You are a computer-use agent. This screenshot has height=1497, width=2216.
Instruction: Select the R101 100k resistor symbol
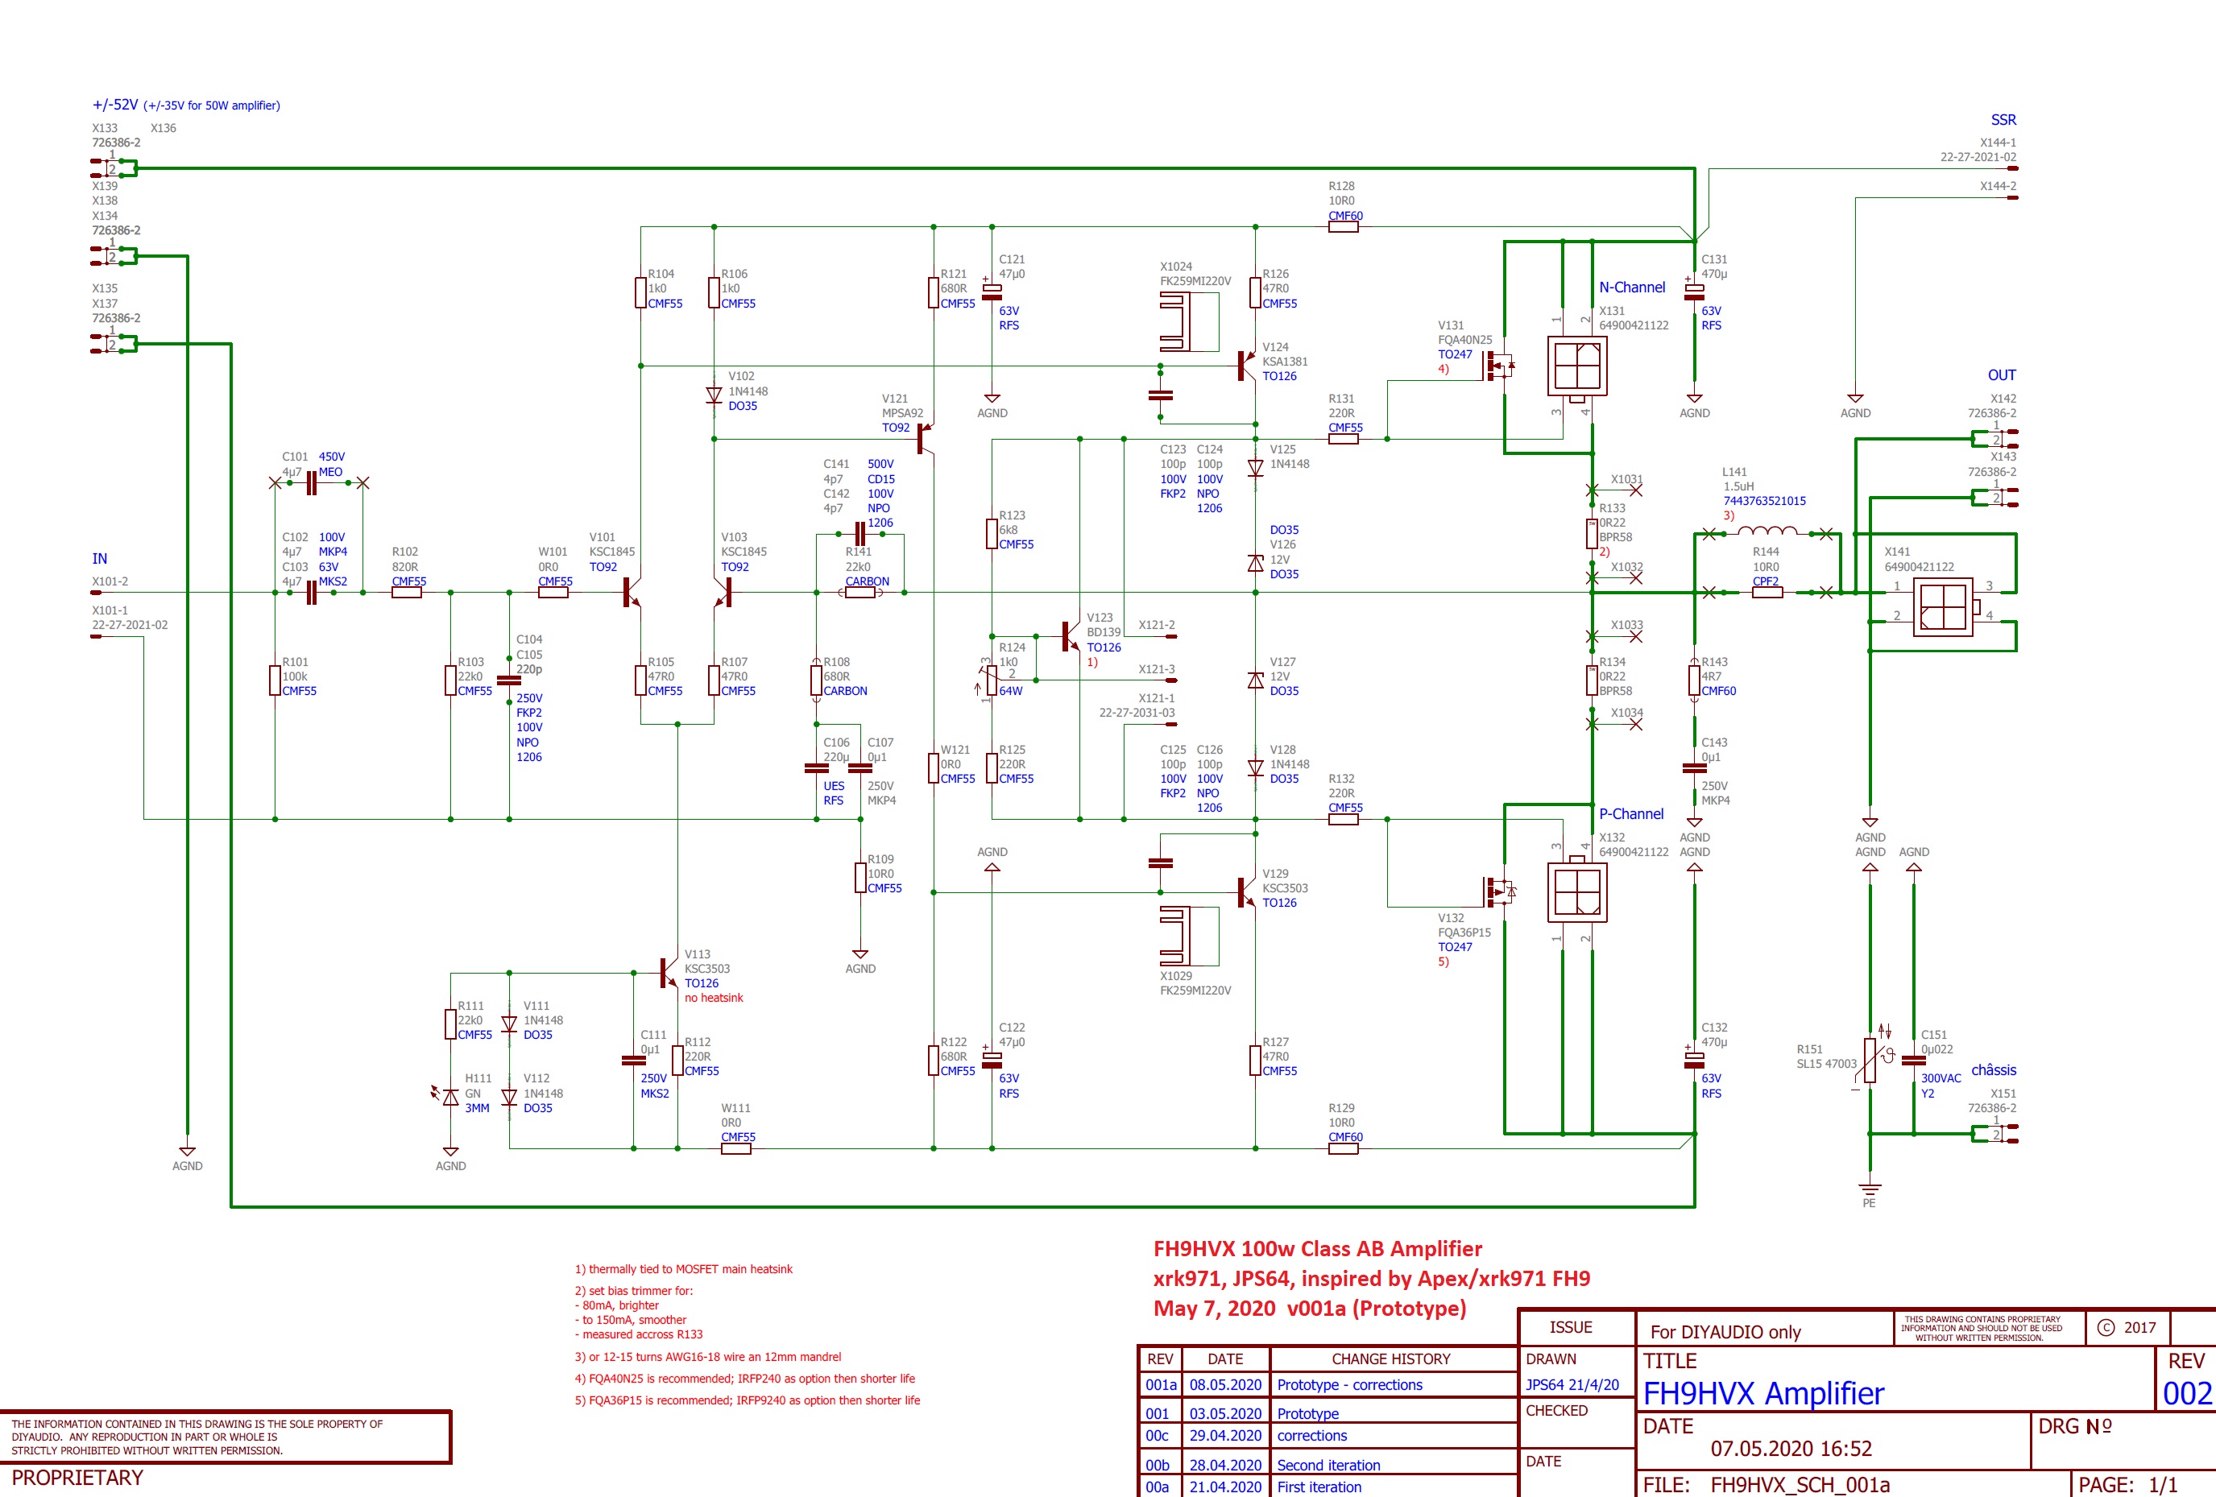(x=275, y=680)
